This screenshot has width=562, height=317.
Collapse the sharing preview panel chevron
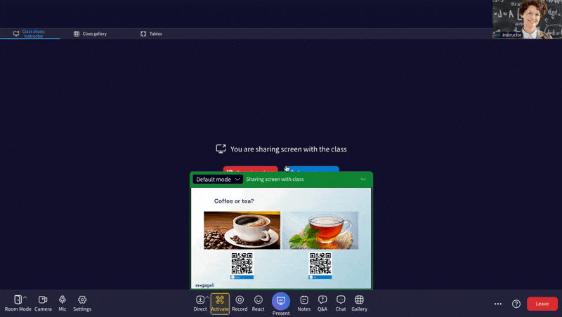[363, 180]
